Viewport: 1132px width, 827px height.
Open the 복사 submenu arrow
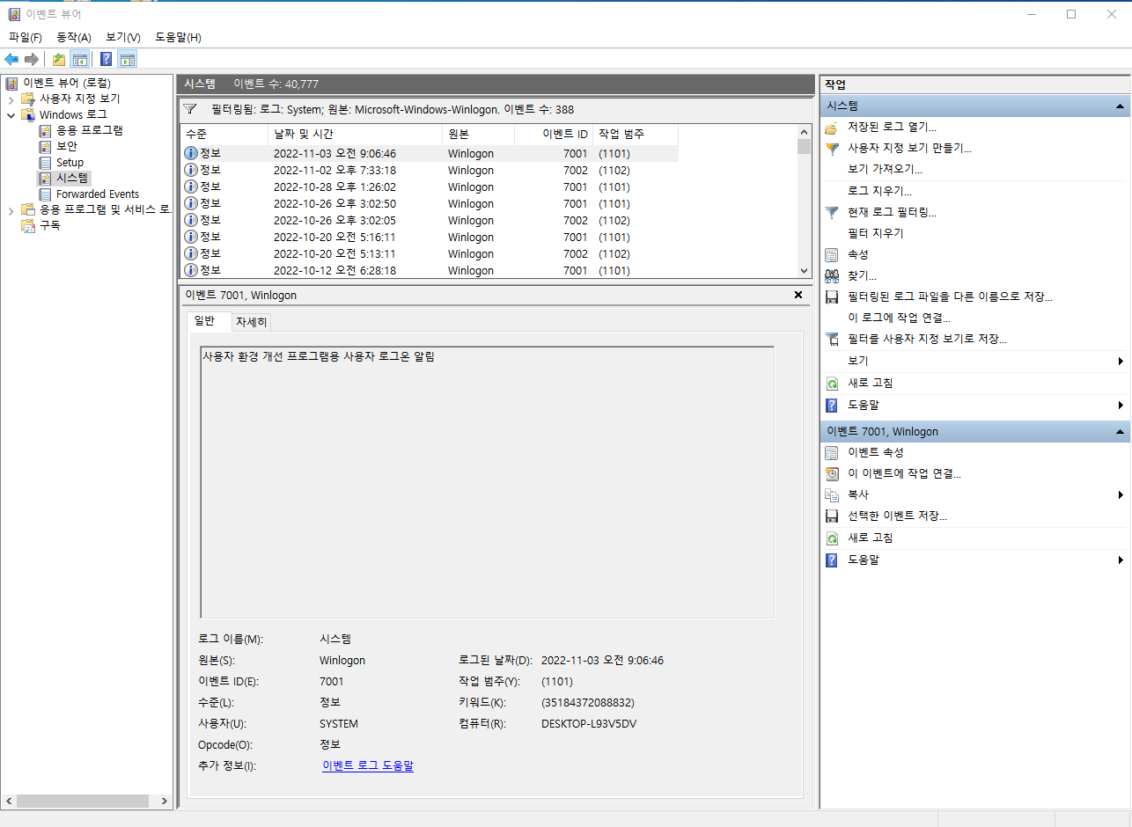1121,494
